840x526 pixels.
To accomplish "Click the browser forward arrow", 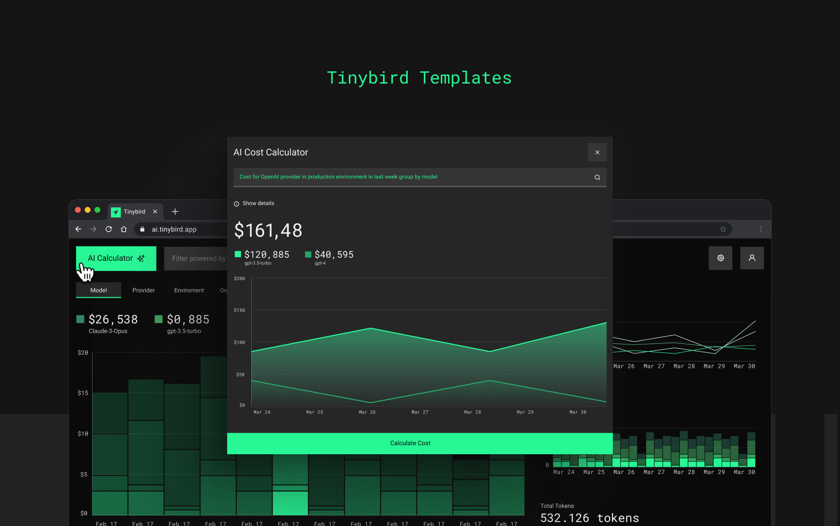I will click(94, 229).
